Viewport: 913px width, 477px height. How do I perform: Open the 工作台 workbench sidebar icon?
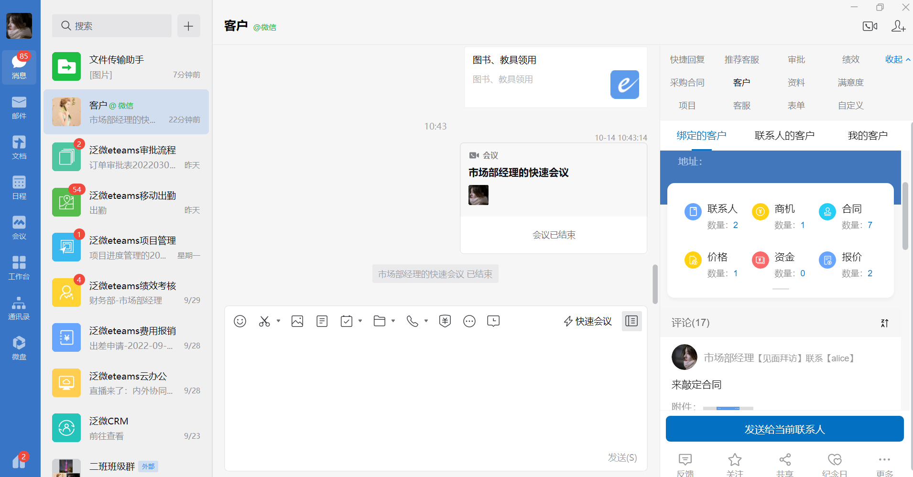coord(19,268)
